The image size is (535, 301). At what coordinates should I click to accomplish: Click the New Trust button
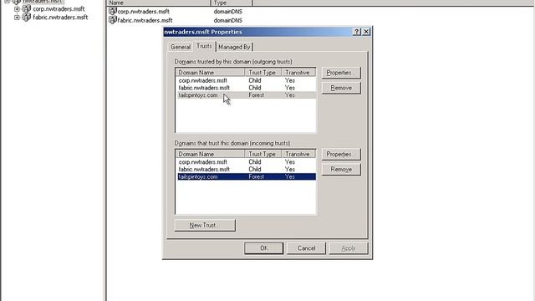205,225
